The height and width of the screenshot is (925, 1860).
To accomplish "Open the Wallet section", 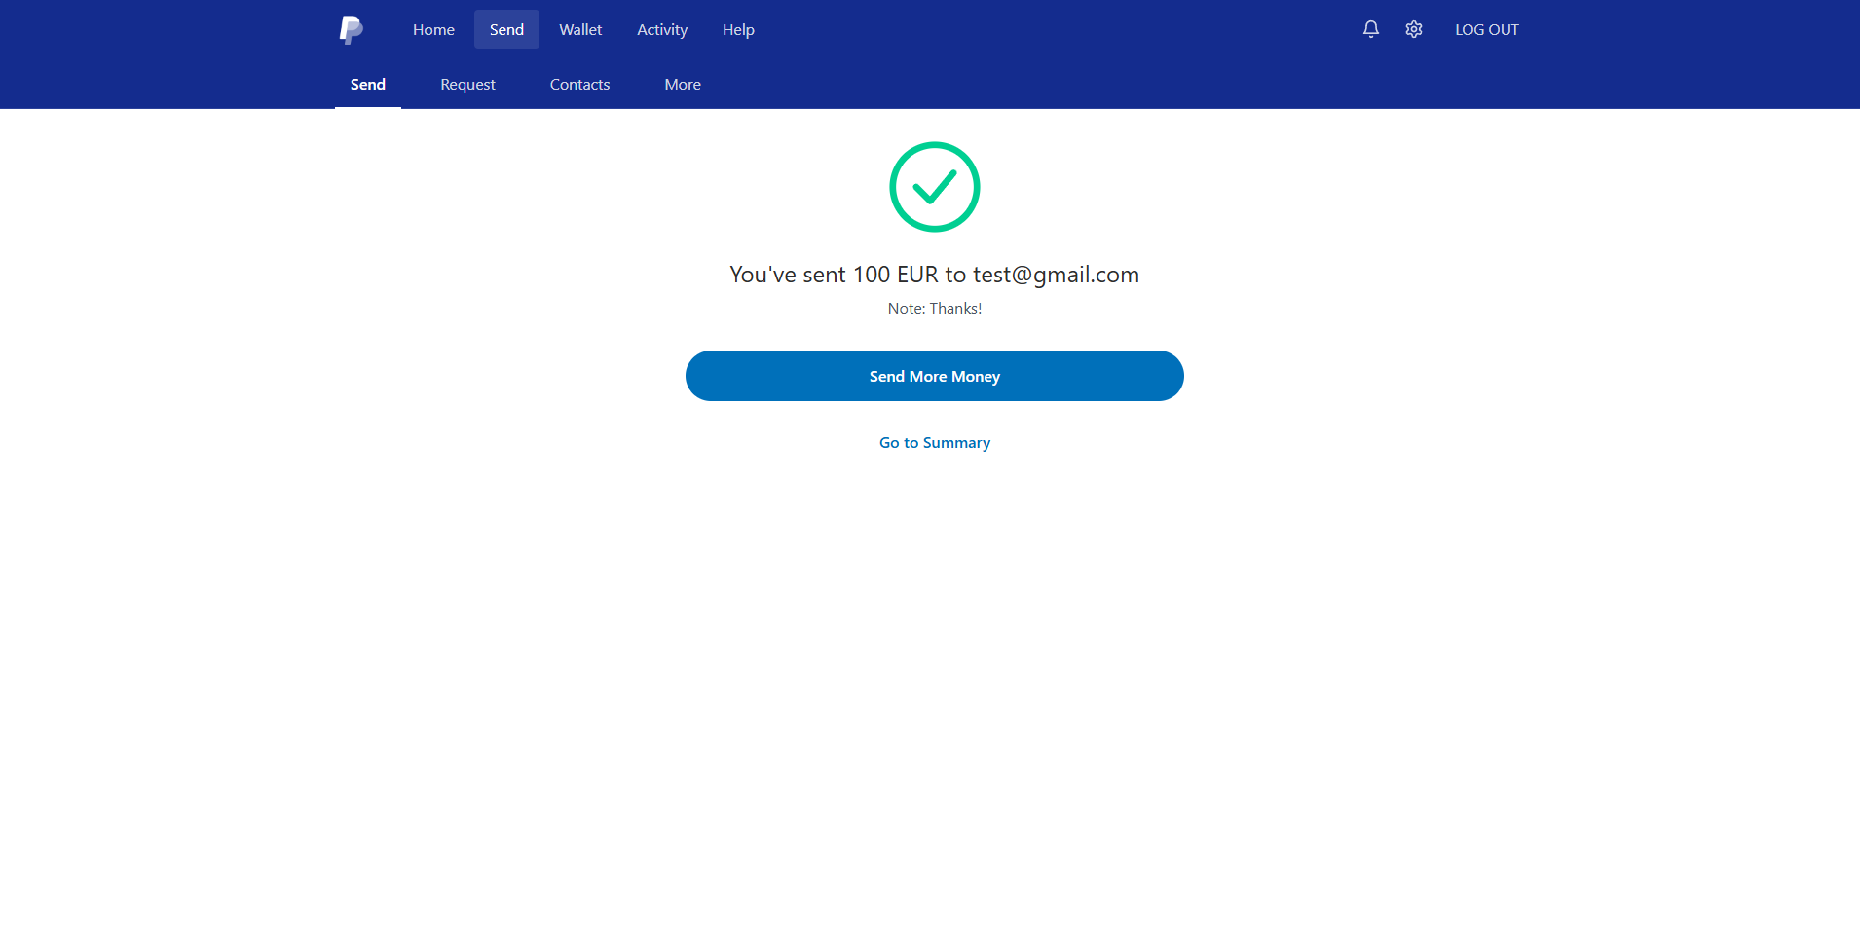I will [580, 30].
